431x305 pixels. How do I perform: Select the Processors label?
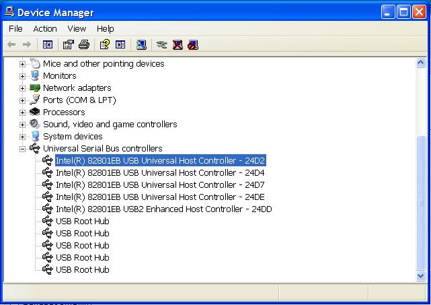[64, 112]
